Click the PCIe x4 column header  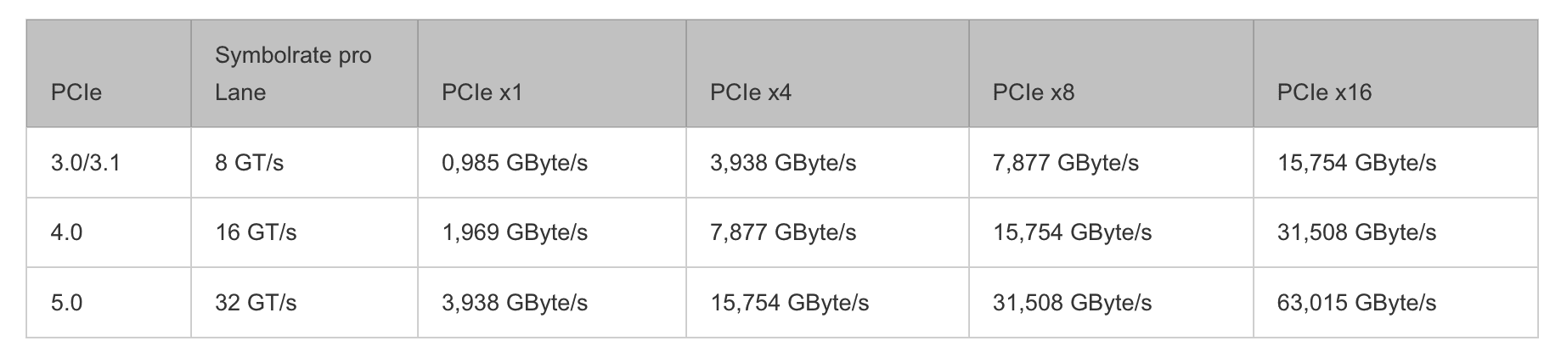tap(751, 92)
